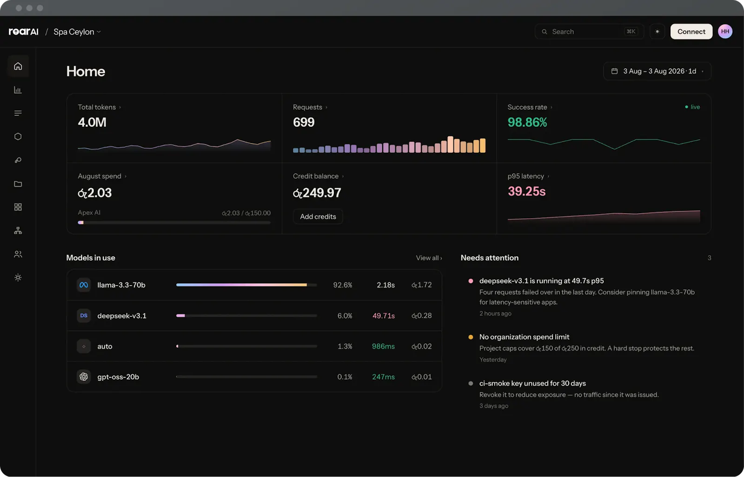
Task: Click the hexagon icon in the sidebar
Action: pos(18,137)
